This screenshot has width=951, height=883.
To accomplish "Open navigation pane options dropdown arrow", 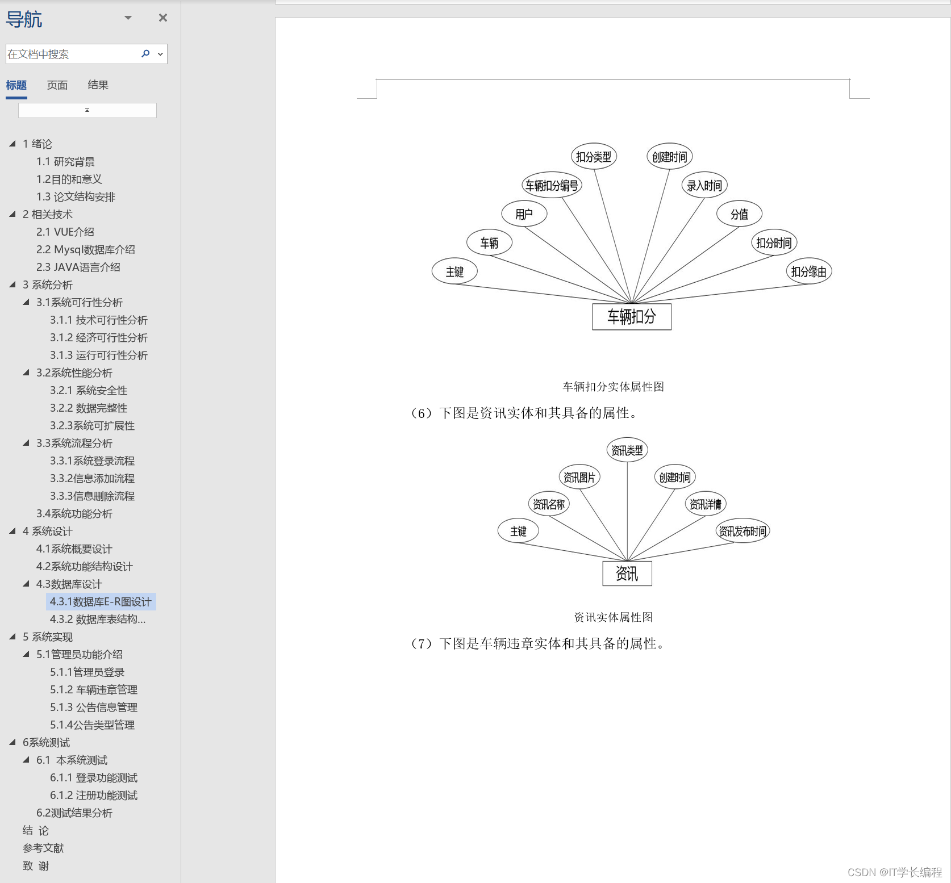I will click(128, 18).
